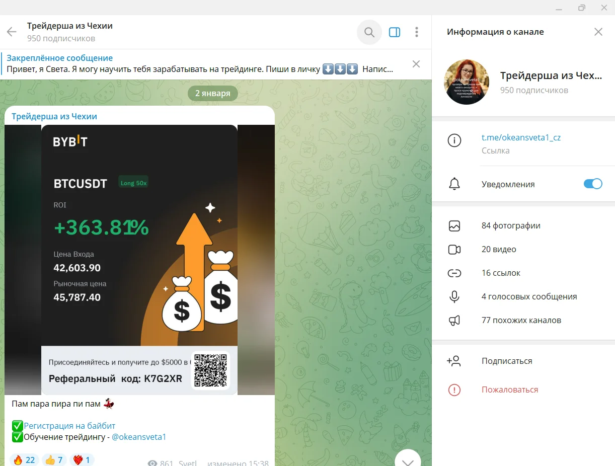Open the @okeansveta1 mention link
Screen dimensions: 615x466
(139, 437)
